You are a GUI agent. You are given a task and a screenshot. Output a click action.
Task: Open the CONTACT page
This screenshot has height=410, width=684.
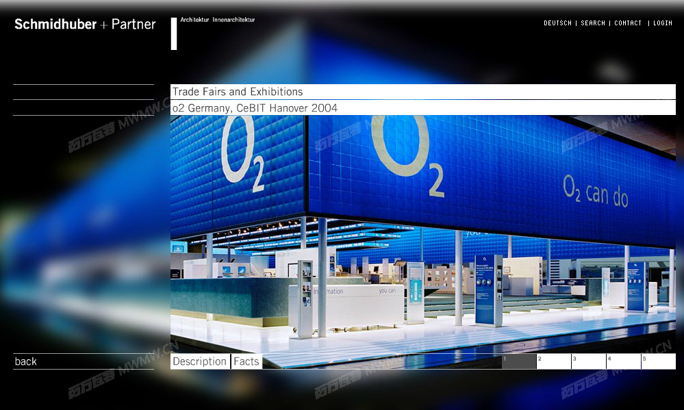[628, 23]
